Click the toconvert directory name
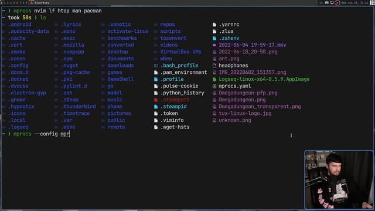 (x=173, y=38)
